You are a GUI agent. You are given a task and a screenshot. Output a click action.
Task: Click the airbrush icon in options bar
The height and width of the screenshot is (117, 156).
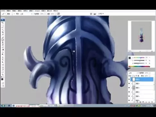click(58, 14)
